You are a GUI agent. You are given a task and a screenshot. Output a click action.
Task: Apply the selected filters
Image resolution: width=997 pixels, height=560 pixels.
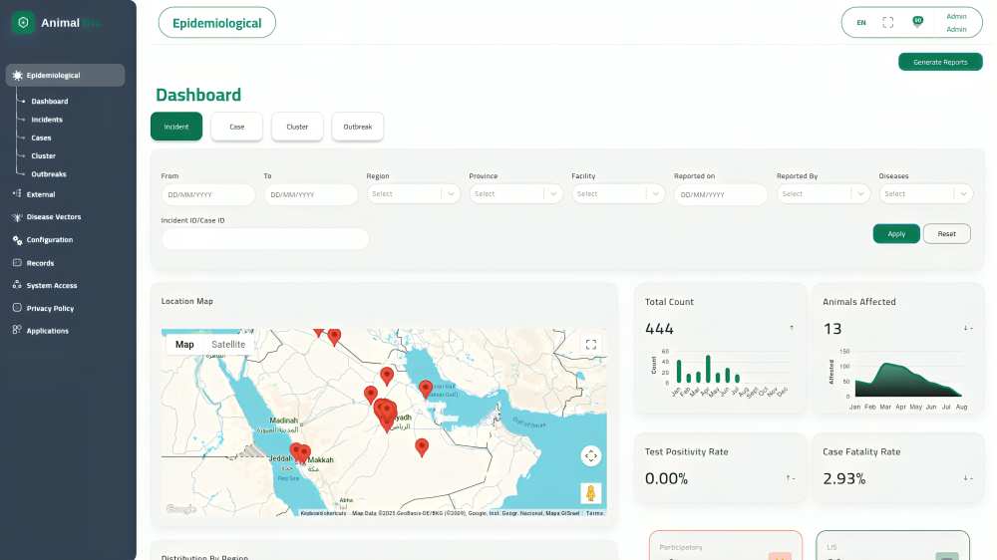pyautogui.click(x=896, y=234)
